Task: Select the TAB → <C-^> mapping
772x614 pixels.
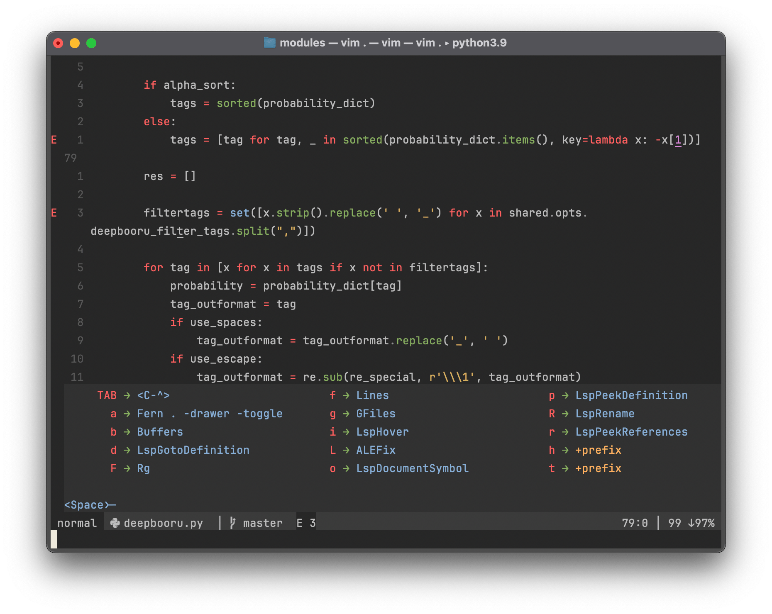Action: 134,395
